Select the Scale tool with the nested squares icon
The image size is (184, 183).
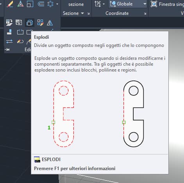pos(30,4)
